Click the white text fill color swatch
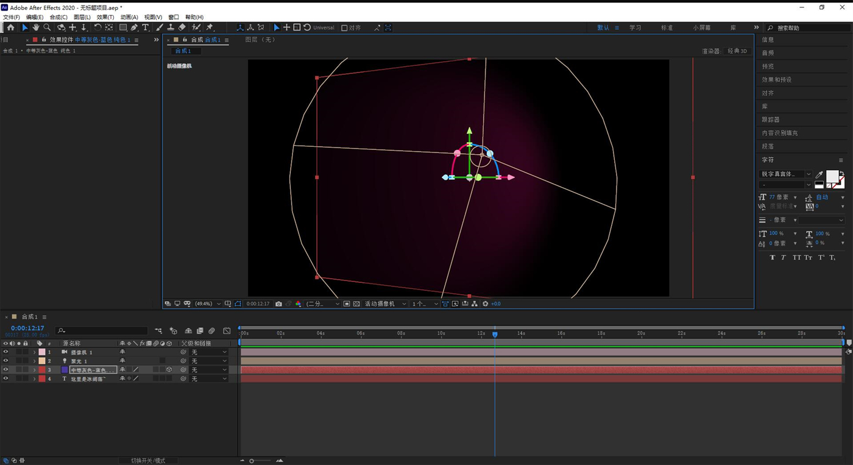The height and width of the screenshot is (465, 853). (x=832, y=177)
